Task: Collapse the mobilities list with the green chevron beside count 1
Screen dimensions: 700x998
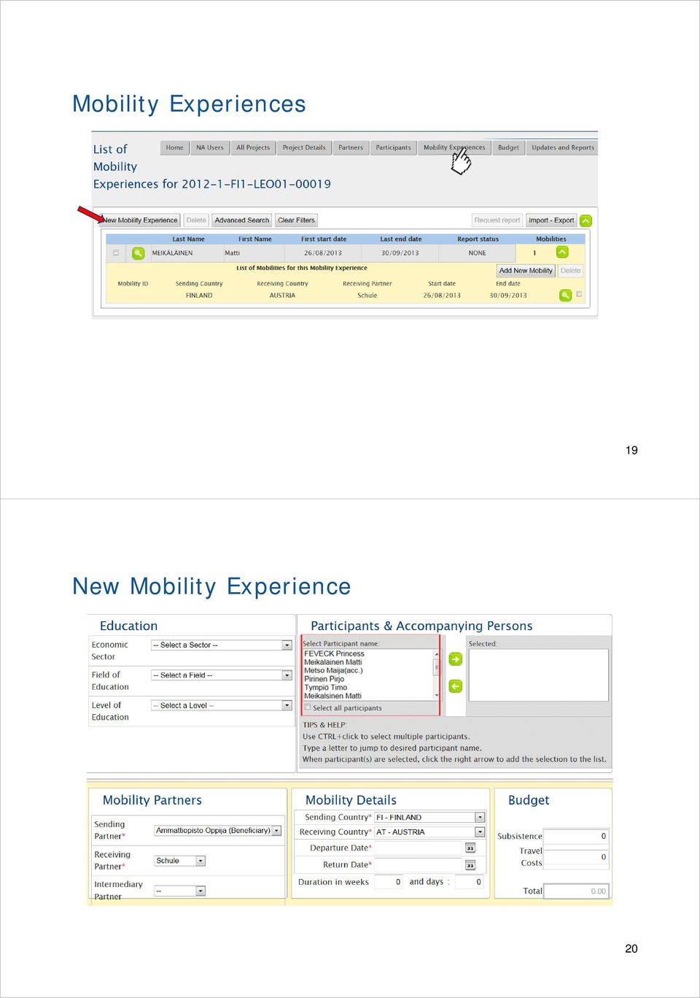Action: click(x=562, y=253)
